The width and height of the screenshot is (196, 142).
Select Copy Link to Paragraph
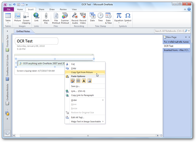click(x=85, y=95)
